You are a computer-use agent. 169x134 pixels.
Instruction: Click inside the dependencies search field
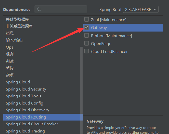click(61, 9)
